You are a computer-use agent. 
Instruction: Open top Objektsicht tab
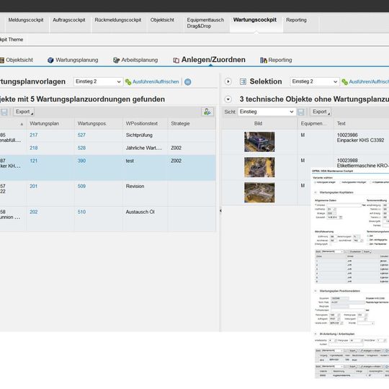click(x=162, y=20)
